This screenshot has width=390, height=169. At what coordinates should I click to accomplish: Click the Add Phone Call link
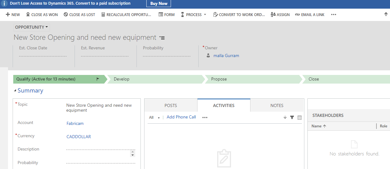pyautogui.click(x=181, y=117)
